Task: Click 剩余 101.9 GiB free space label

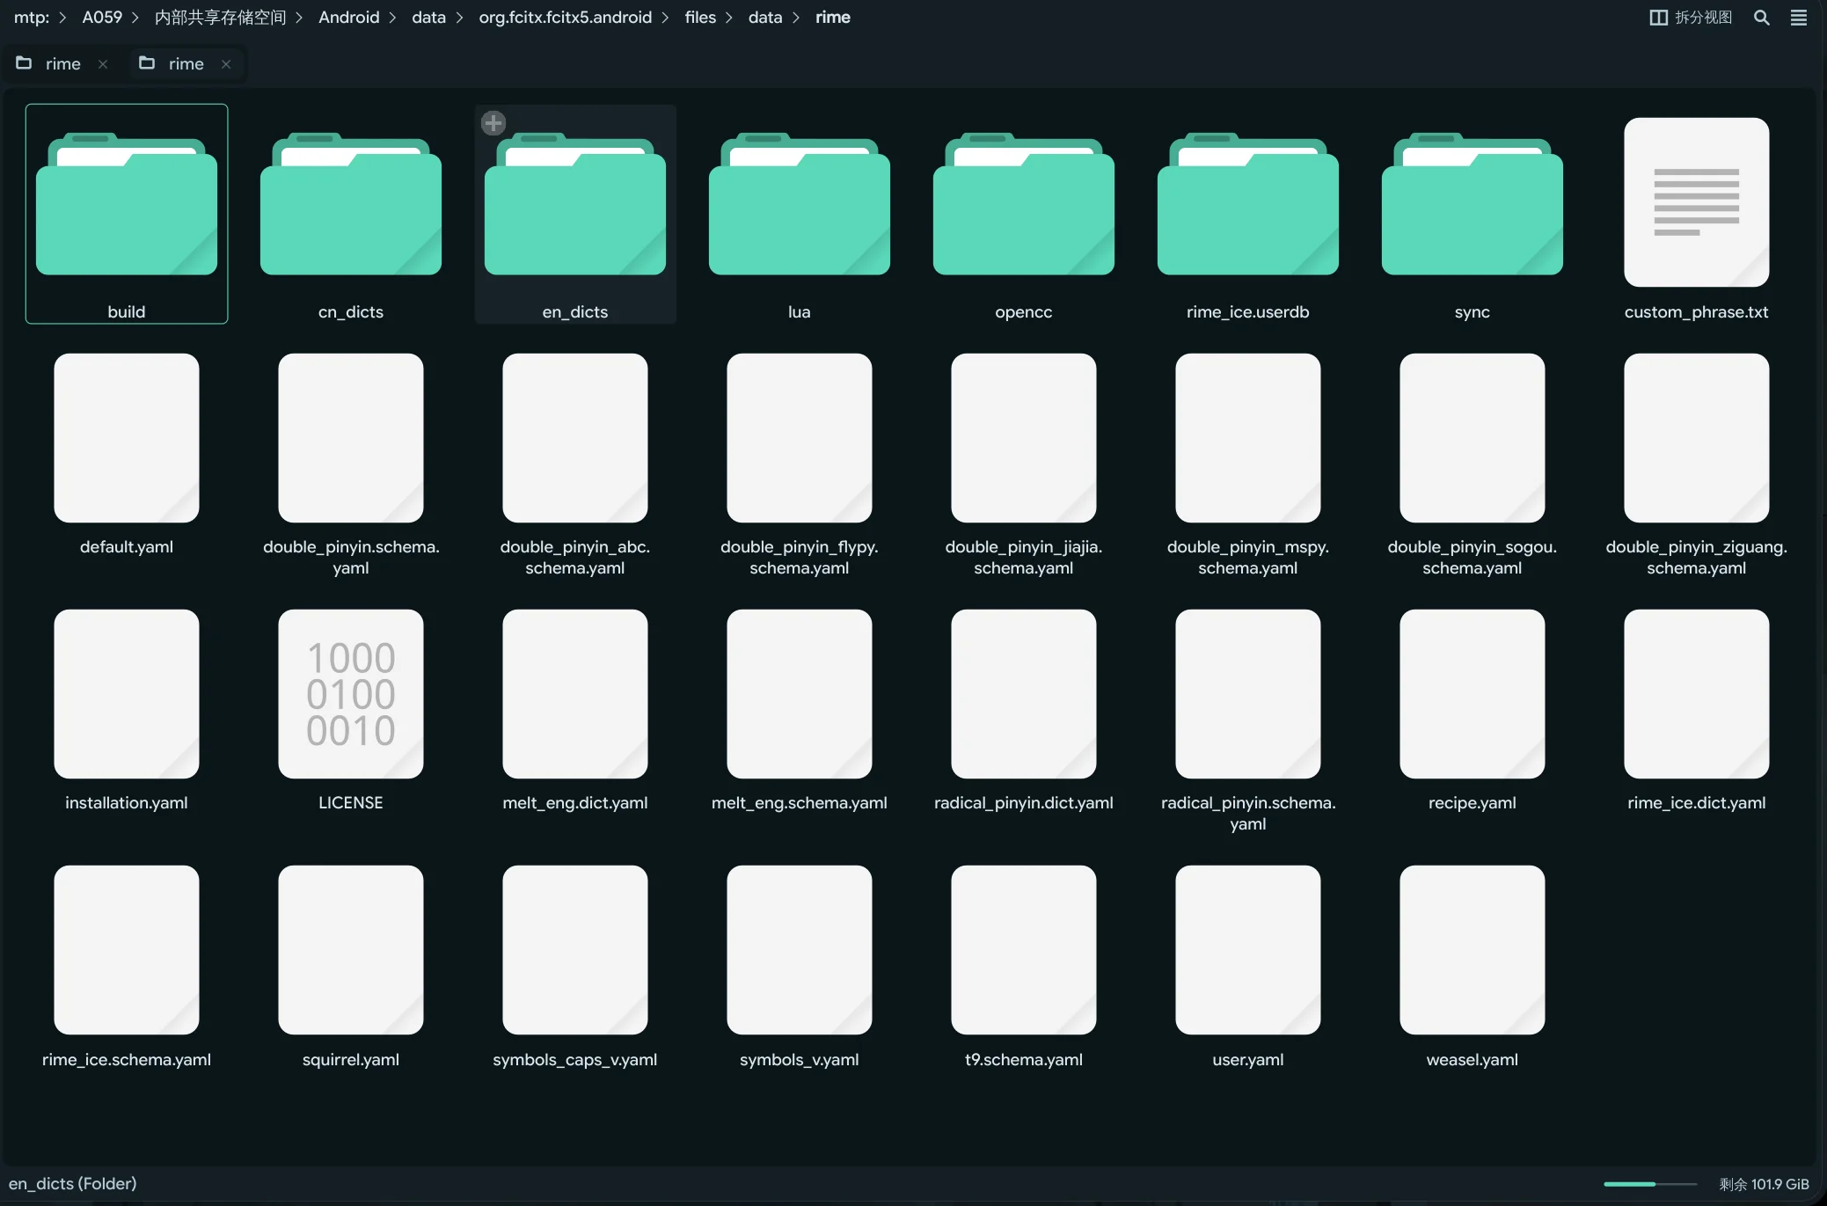Action: pyautogui.click(x=1764, y=1184)
